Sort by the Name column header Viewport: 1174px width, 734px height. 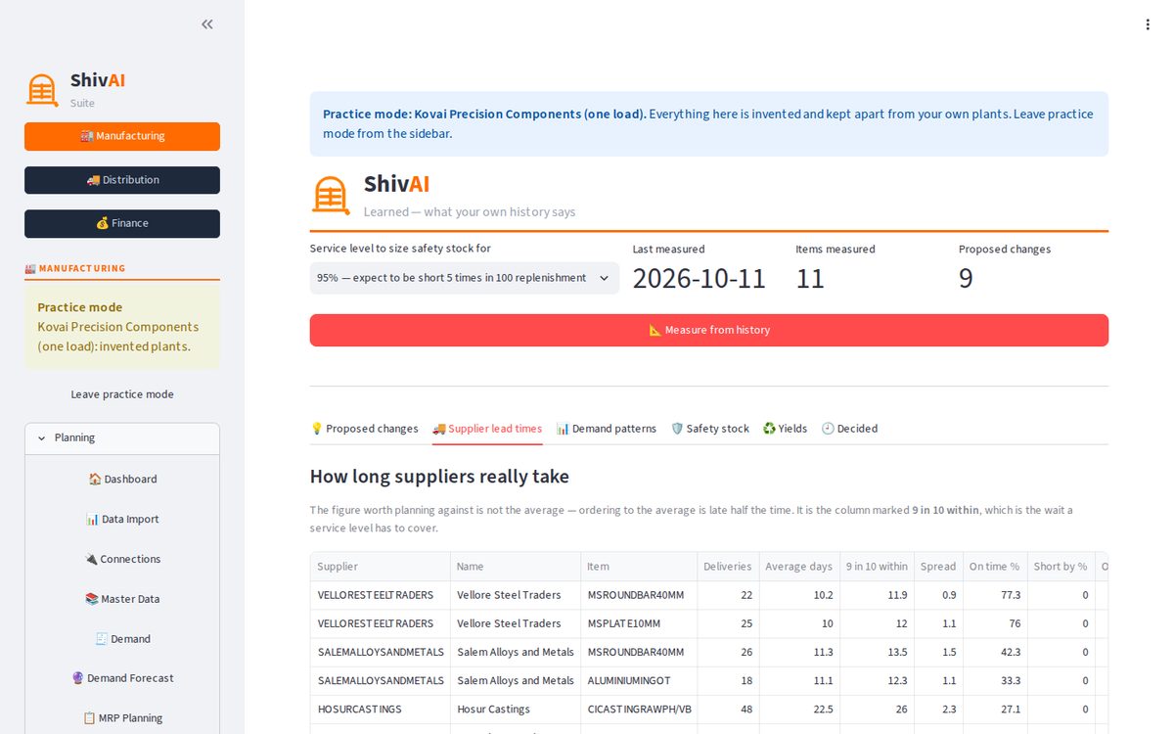[516, 567]
